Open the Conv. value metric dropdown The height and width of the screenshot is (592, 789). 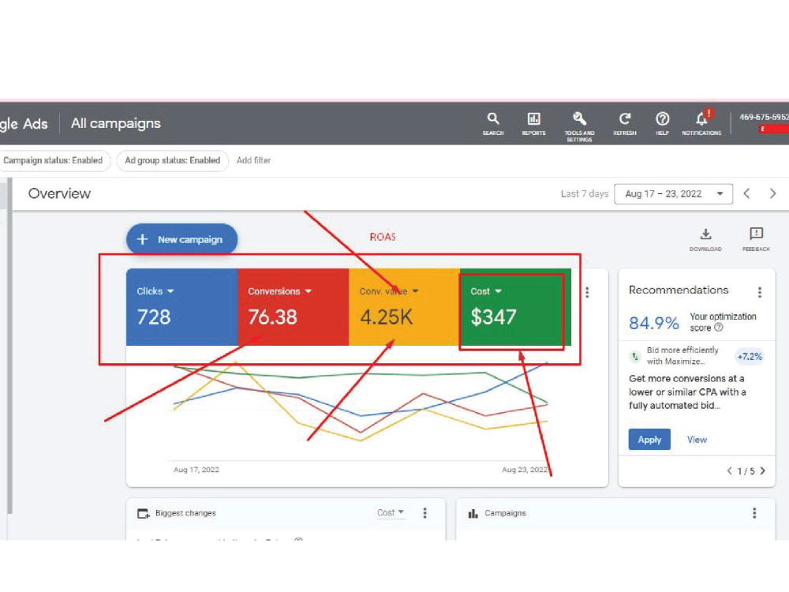click(389, 291)
